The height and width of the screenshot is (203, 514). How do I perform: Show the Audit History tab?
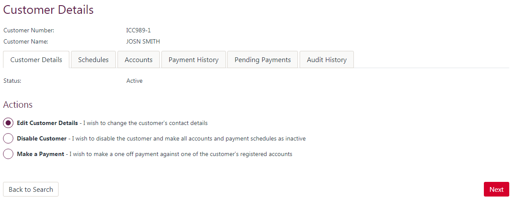327,60
